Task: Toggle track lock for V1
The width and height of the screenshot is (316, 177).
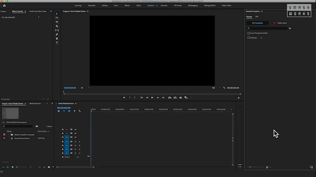Action: 63,137
